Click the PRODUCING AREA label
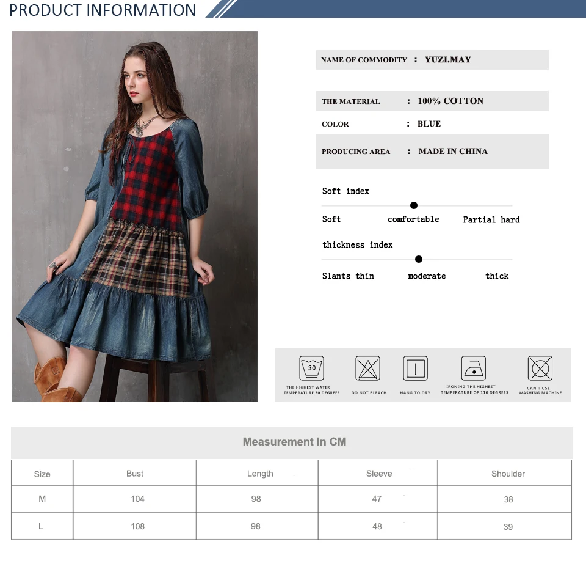The height and width of the screenshot is (561, 586). [x=356, y=152]
